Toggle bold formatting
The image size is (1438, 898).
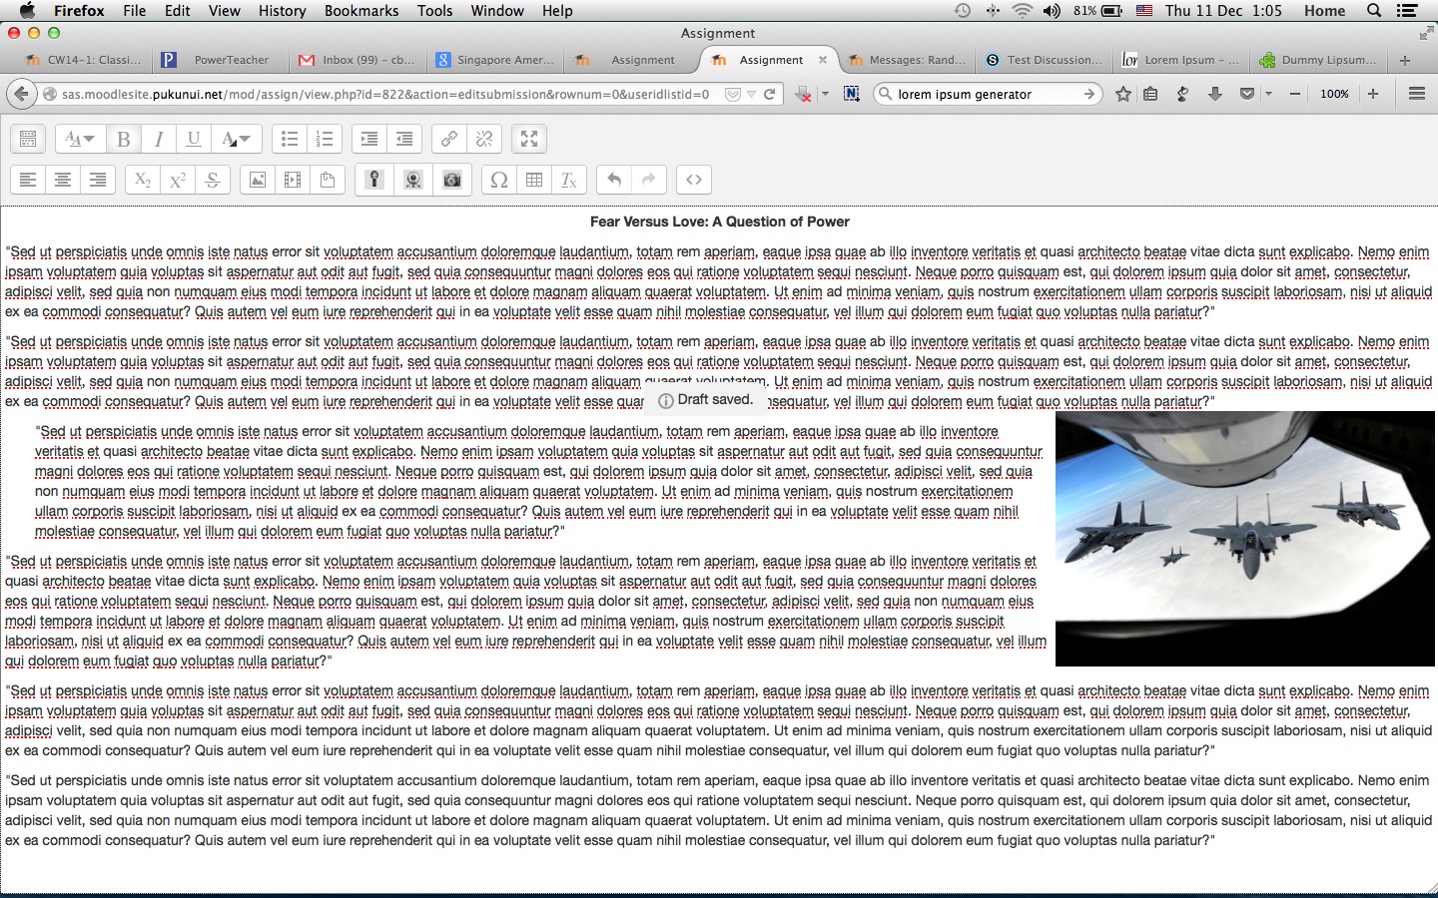point(123,139)
